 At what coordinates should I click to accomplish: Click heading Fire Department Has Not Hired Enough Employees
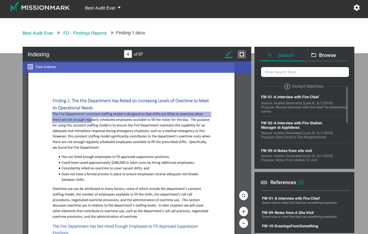point(125,229)
